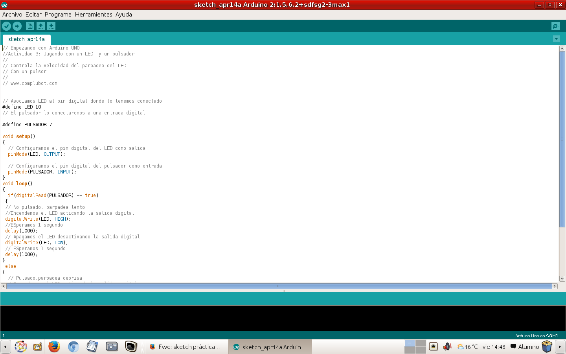Open the text documents icon in the panel
Image resolution: width=566 pixels, height=354 pixels.
92,347
